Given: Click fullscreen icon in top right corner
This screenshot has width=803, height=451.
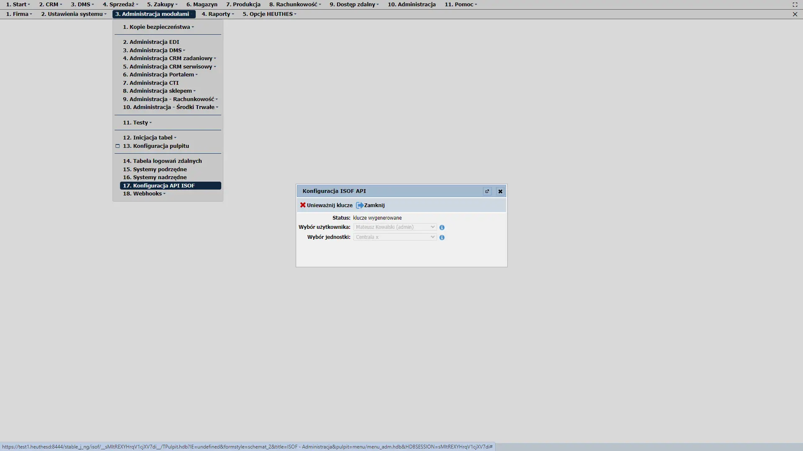Looking at the screenshot, I should coord(795,5).
